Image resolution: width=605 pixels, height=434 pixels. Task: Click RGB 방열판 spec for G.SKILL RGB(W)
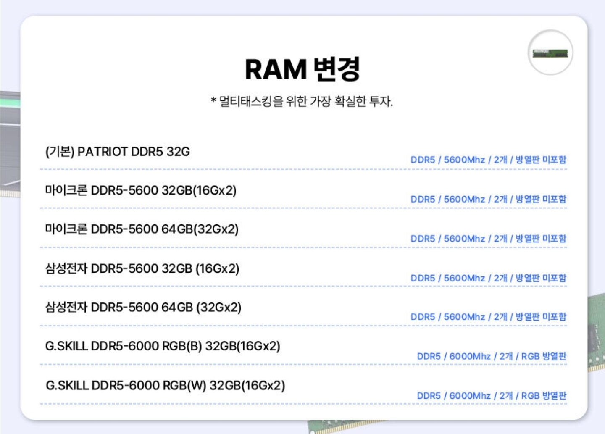coord(491,396)
